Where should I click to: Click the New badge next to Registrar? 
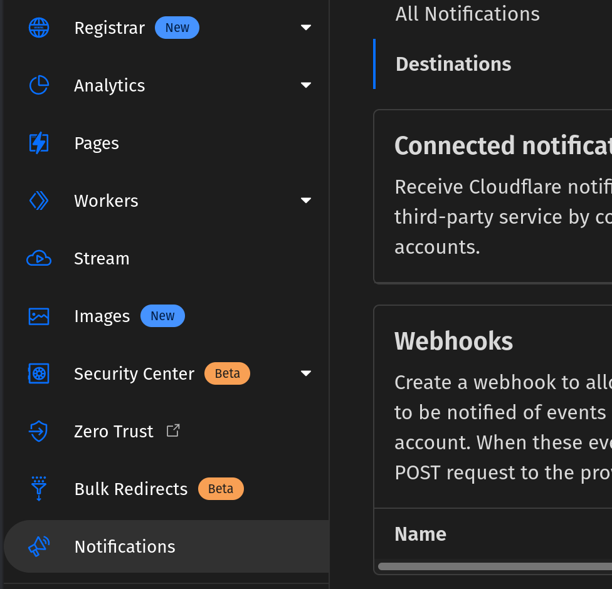[177, 28]
